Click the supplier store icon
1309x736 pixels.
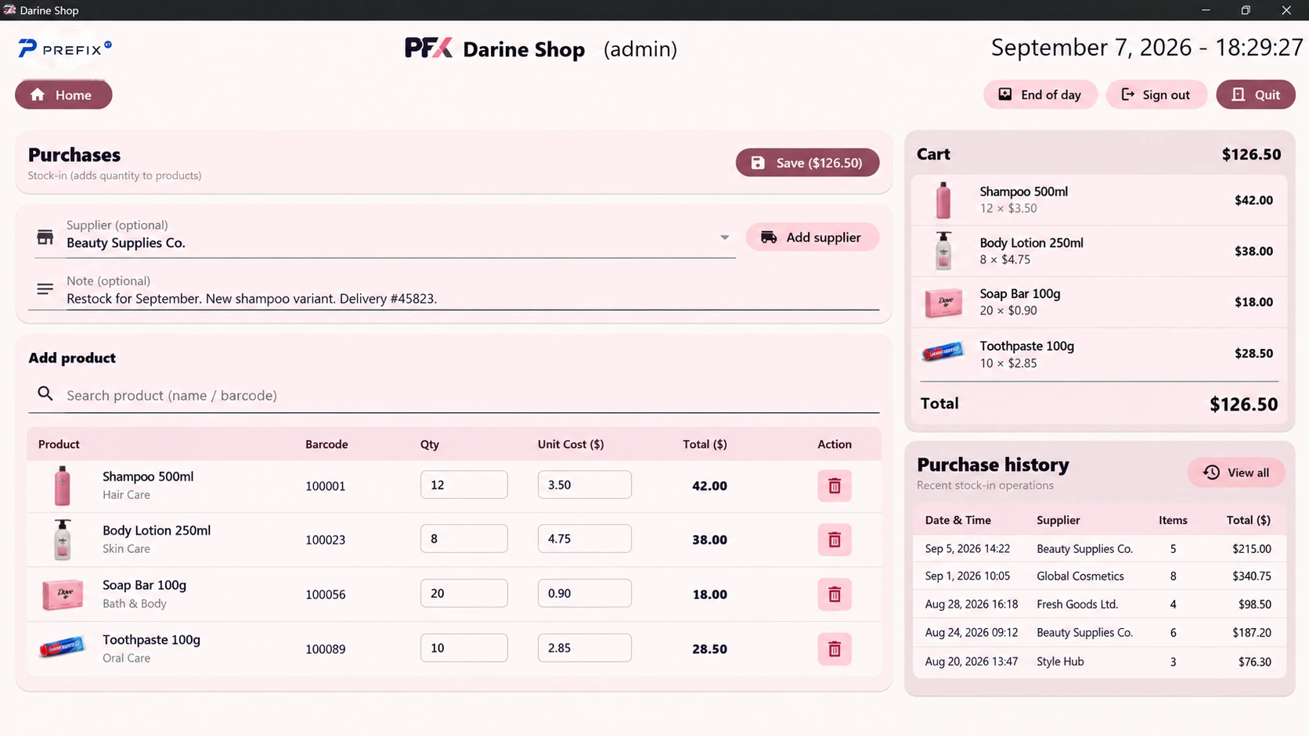pyautogui.click(x=45, y=237)
